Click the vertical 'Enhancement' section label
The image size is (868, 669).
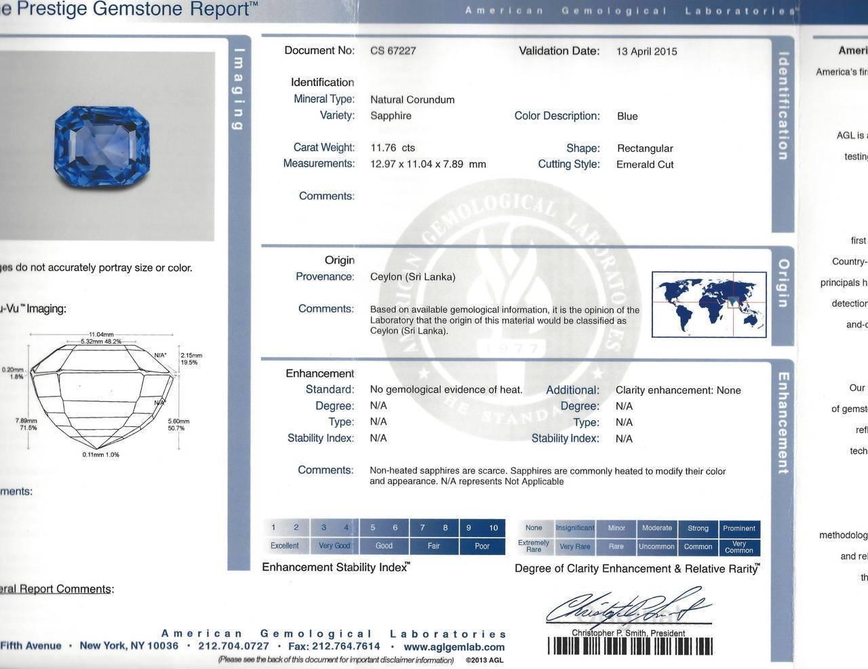[783, 423]
